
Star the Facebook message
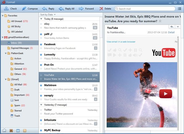pyautogui.click(x=41, y=48)
